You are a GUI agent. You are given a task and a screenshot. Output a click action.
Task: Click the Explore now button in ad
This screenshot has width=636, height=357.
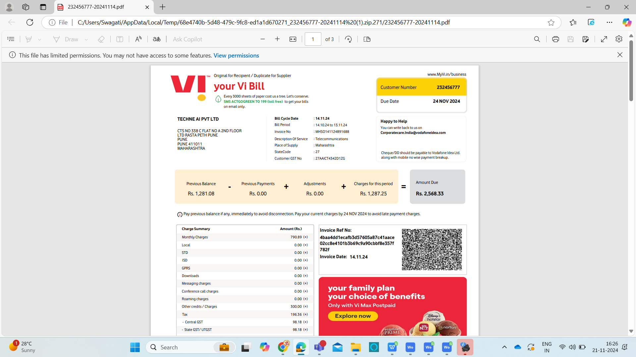pyautogui.click(x=353, y=316)
